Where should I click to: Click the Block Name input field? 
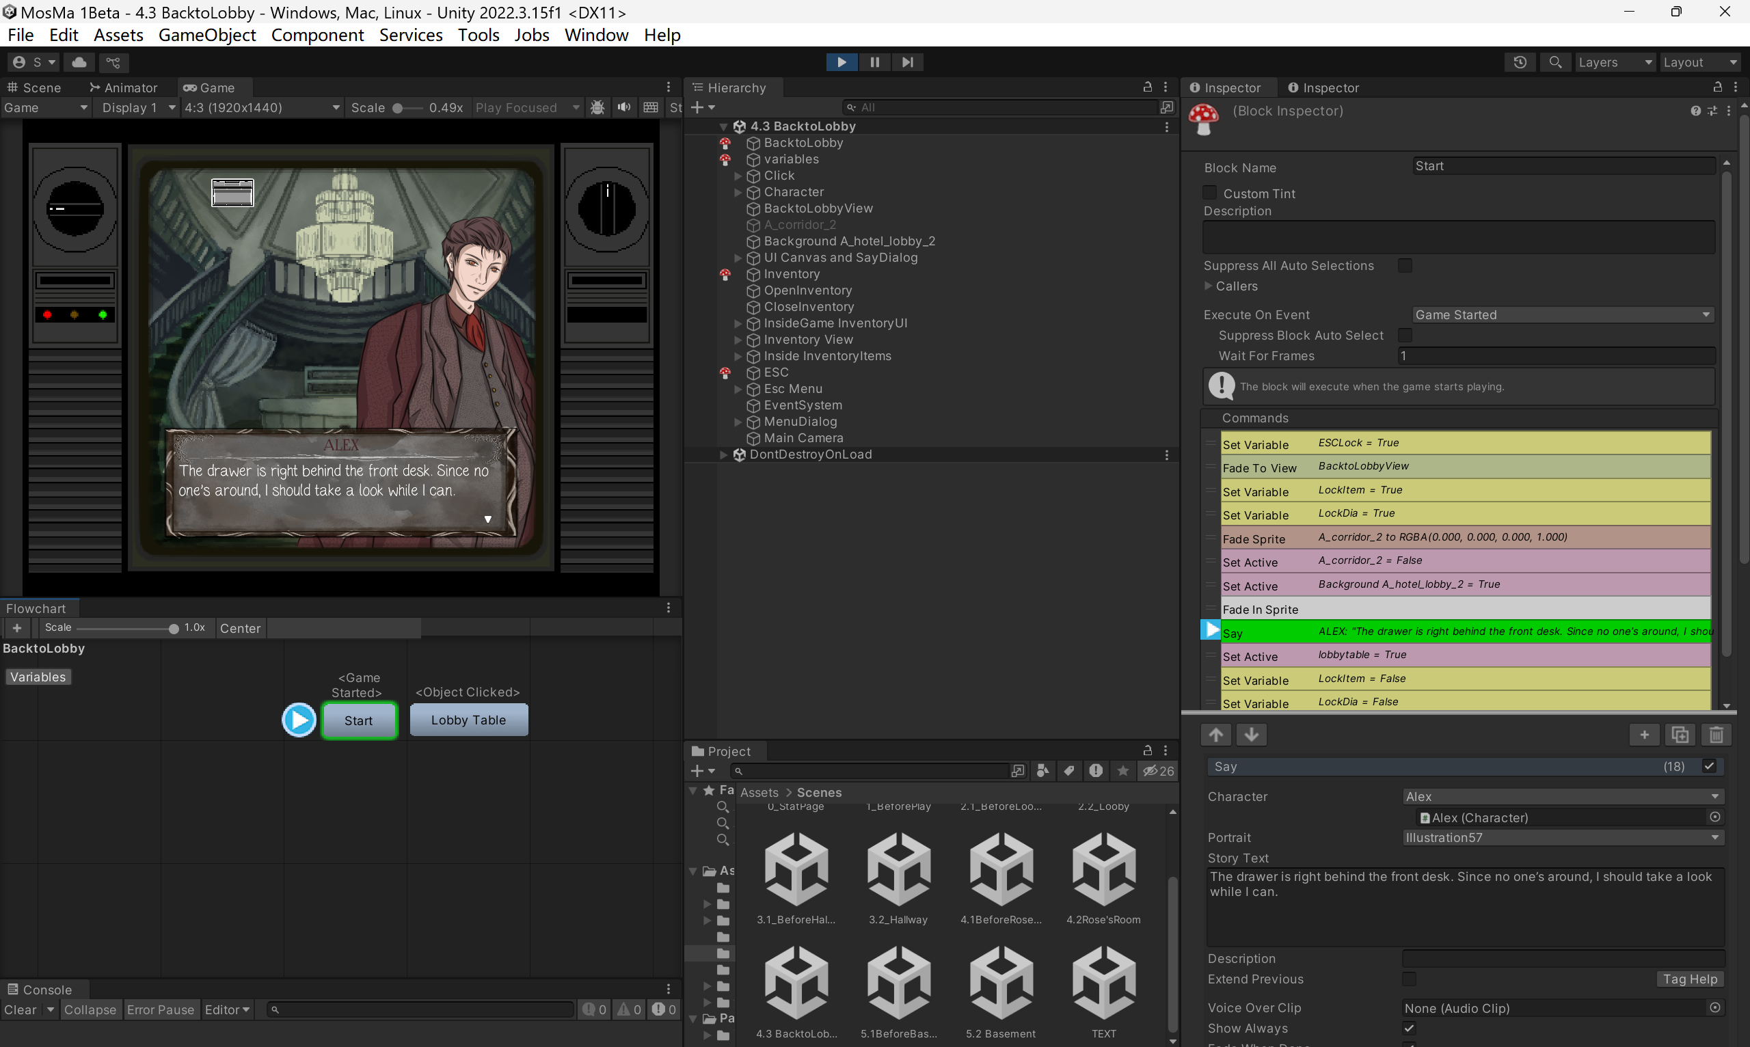(1563, 166)
